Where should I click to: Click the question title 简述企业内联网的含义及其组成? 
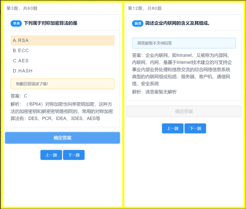tap(178, 23)
